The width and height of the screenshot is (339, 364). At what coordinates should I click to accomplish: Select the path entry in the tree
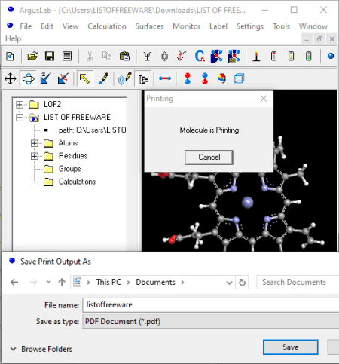(x=92, y=130)
